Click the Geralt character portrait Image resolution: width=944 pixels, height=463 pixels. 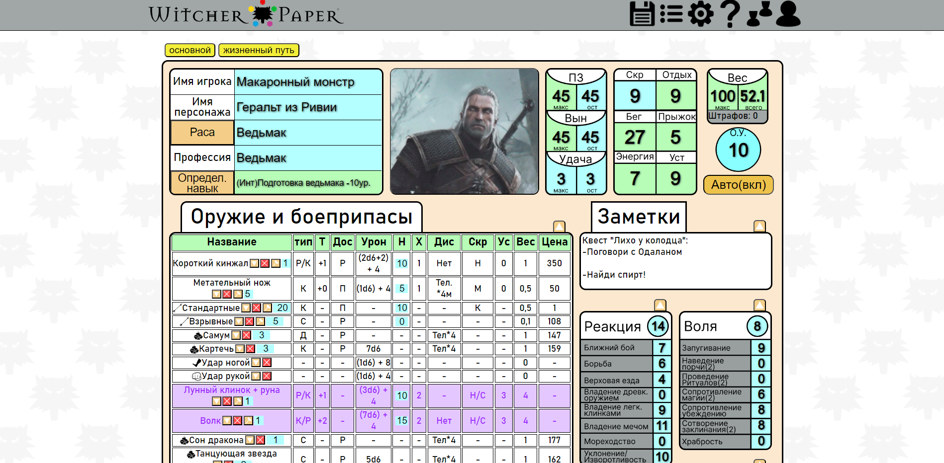(x=465, y=131)
